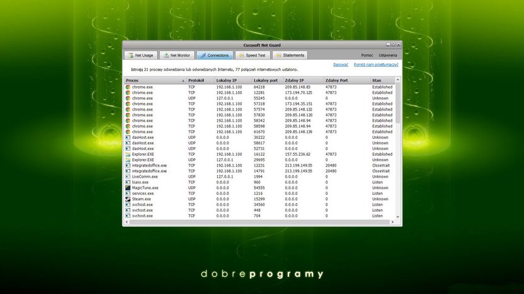Click the services.exe process icon
Image resolution: width=524 pixels, height=294 pixels.
point(128,193)
